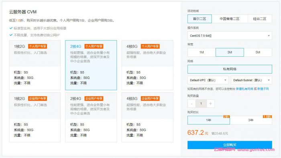Open the 新建子网 link
Viewport: 281px width, 158px height.
(263, 89)
